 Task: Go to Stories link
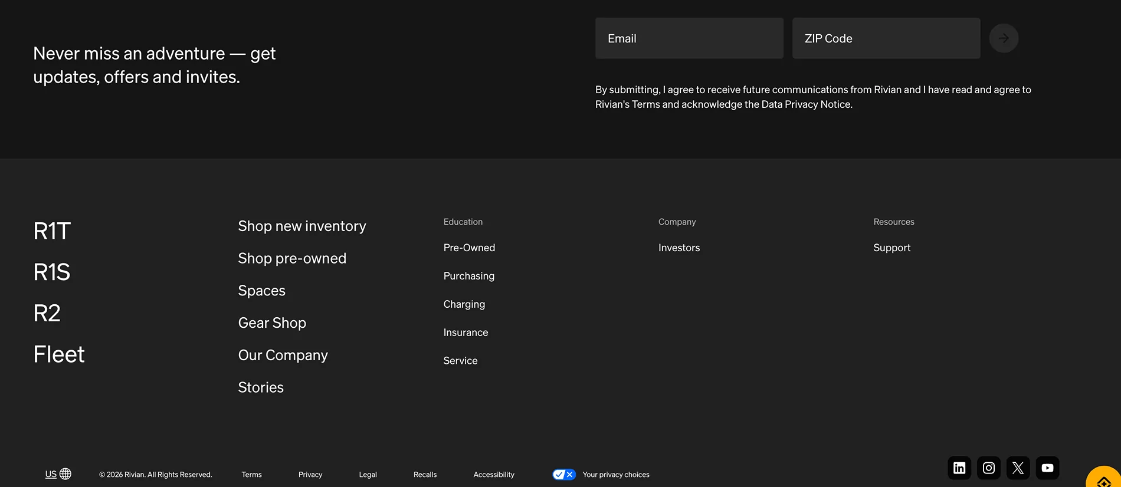261,387
